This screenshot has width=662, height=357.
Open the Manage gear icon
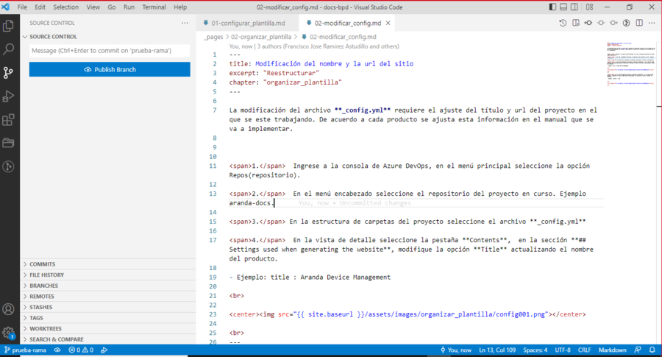(9, 333)
